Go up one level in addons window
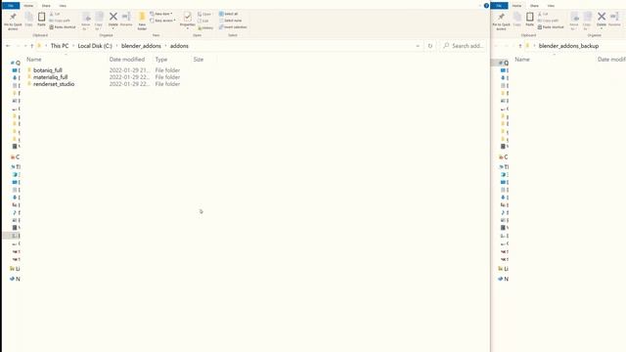This screenshot has height=352, width=626. click(32, 46)
